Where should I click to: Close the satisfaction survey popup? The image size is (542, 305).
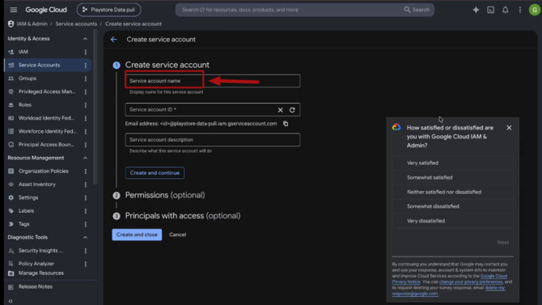509,128
